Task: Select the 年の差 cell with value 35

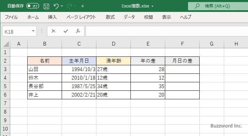Action: pos(148,86)
